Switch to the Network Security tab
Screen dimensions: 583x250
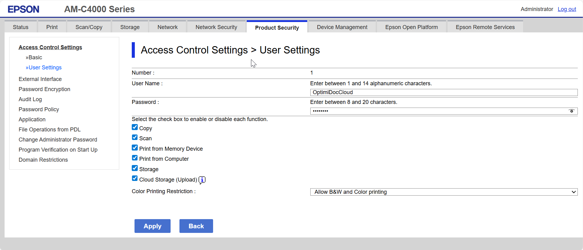tap(216, 27)
